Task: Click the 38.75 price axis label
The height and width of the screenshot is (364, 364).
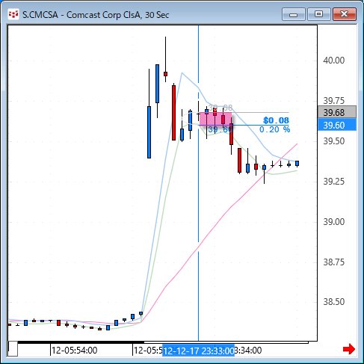Action: (x=334, y=262)
